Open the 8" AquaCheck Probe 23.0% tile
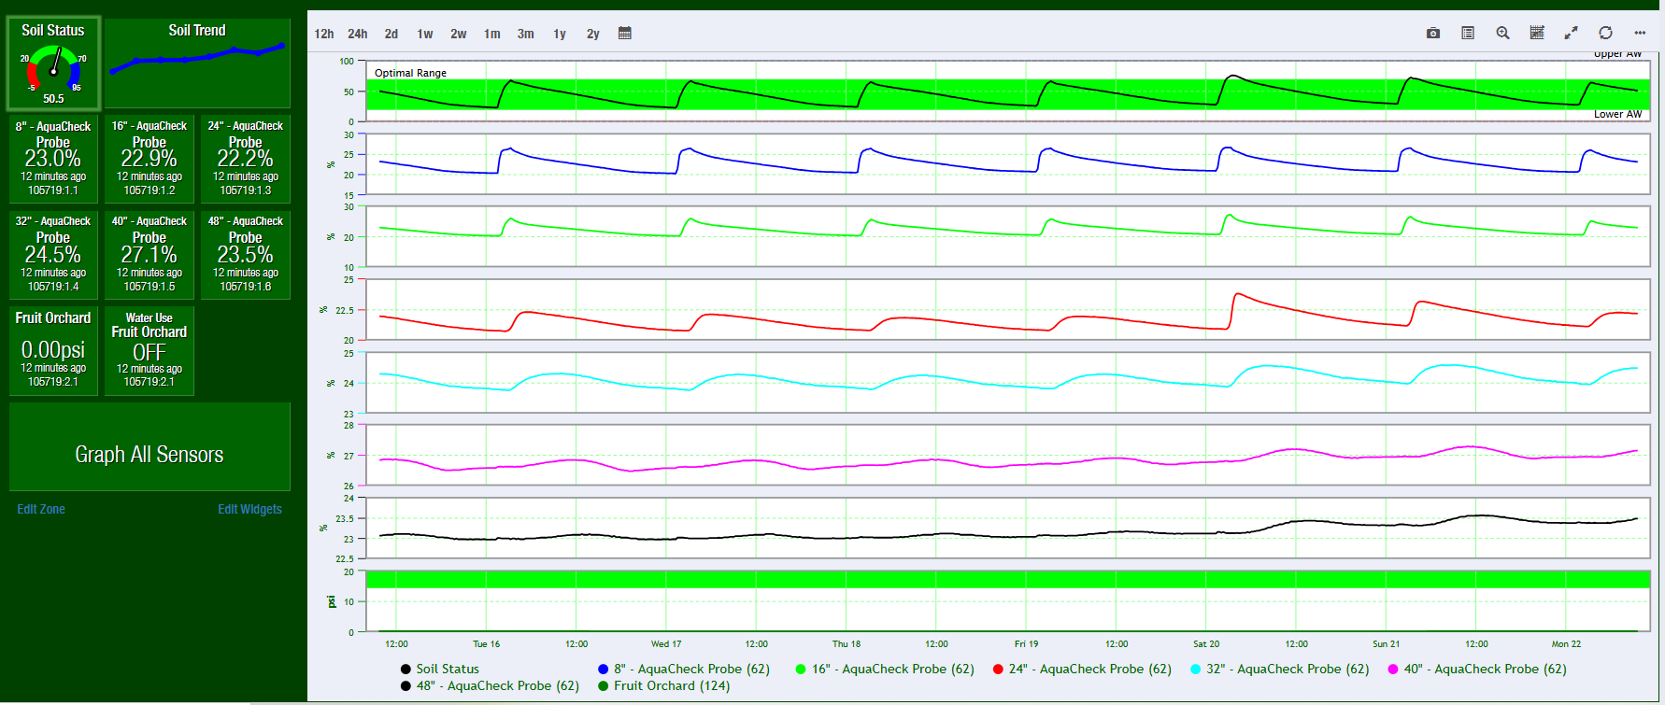1665x705 pixels. pyautogui.click(x=53, y=159)
